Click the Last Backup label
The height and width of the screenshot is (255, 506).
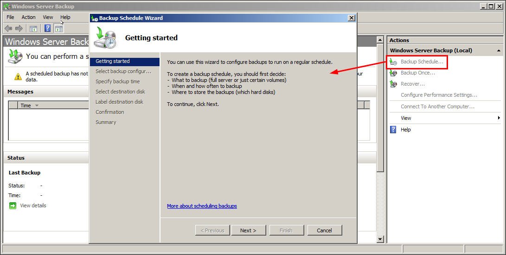coord(25,173)
